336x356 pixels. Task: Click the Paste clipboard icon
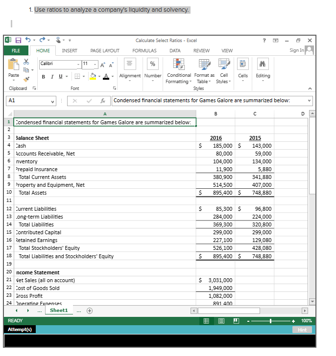pyautogui.click(x=13, y=64)
